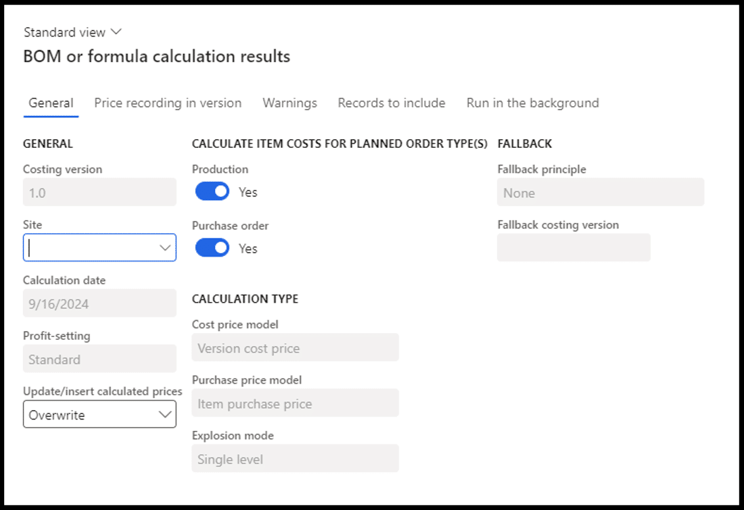Screen dimensions: 744x510
Task: Select the Profit-setting field
Action: [x=99, y=359]
